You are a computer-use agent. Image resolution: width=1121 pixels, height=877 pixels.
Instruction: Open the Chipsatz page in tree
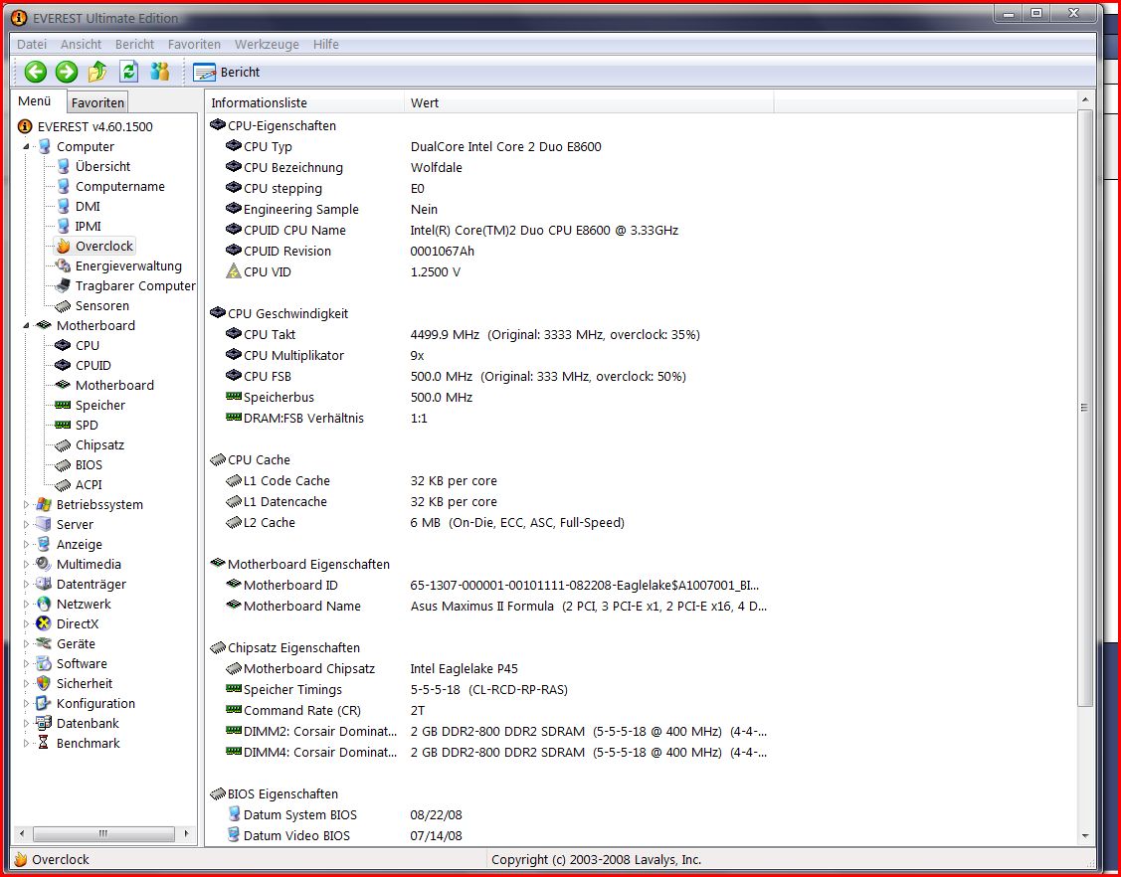point(99,444)
